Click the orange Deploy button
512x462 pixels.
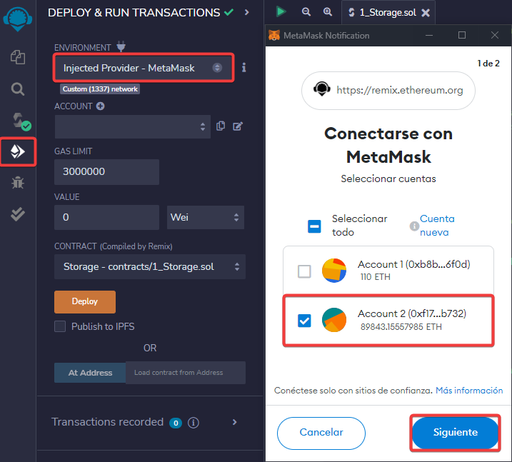85,301
